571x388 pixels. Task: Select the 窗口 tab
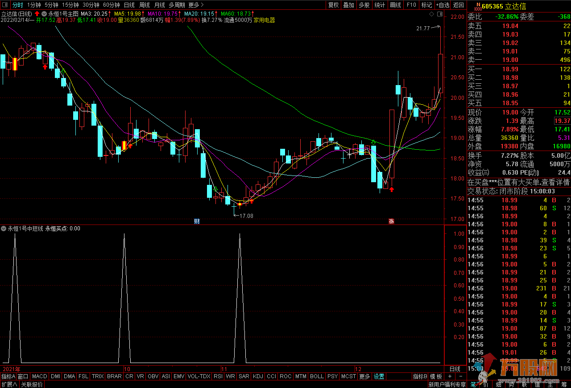tap(23, 376)
